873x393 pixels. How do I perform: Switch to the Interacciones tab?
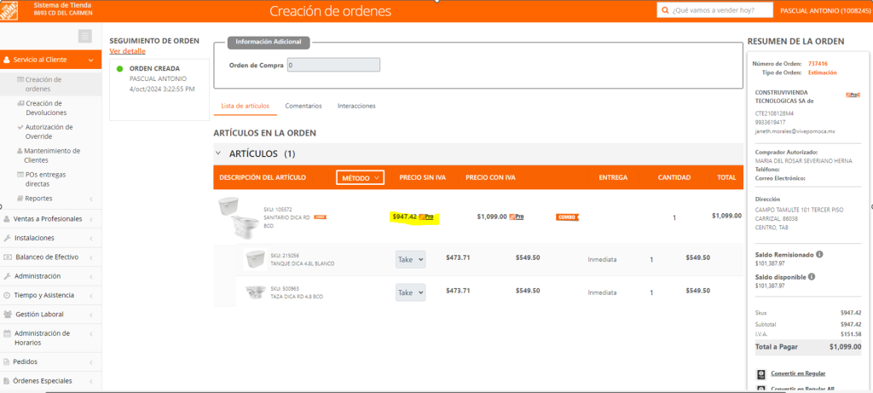pos(356,106)
